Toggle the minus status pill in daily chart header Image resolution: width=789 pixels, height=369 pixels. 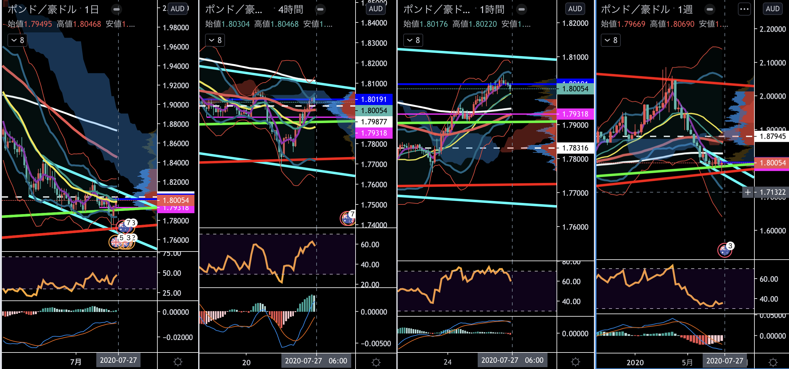point(116,9)
